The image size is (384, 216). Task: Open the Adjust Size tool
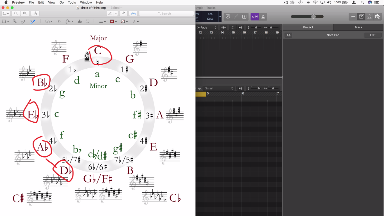click(x=88, y=21)
